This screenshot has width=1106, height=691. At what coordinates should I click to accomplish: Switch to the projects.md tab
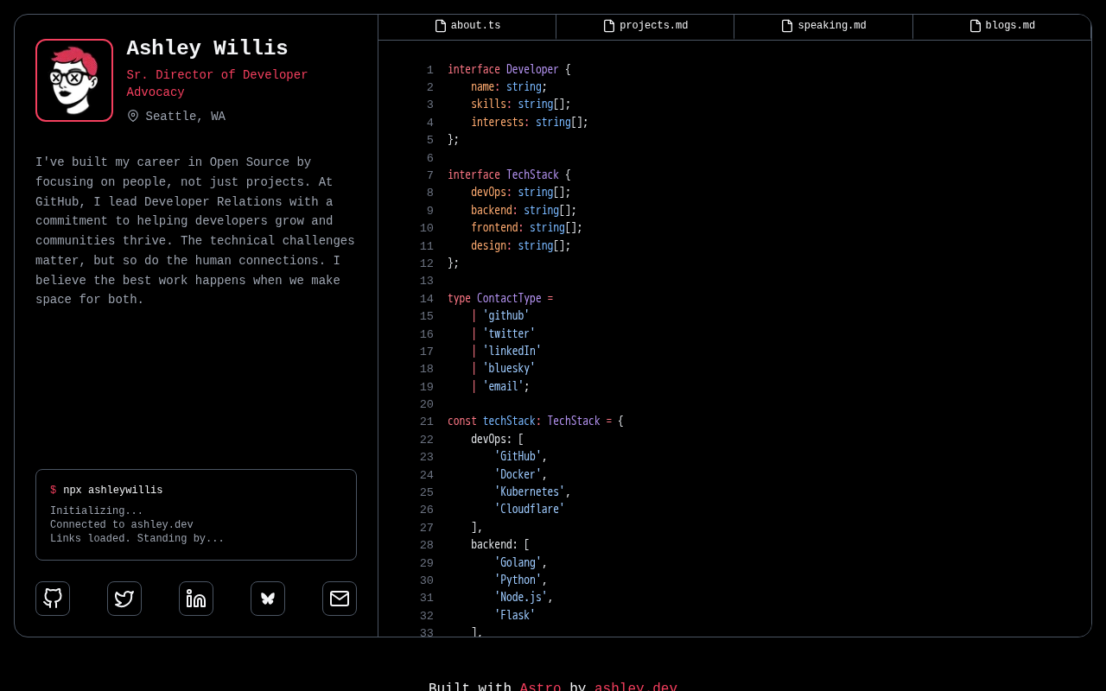click(645, 26)
